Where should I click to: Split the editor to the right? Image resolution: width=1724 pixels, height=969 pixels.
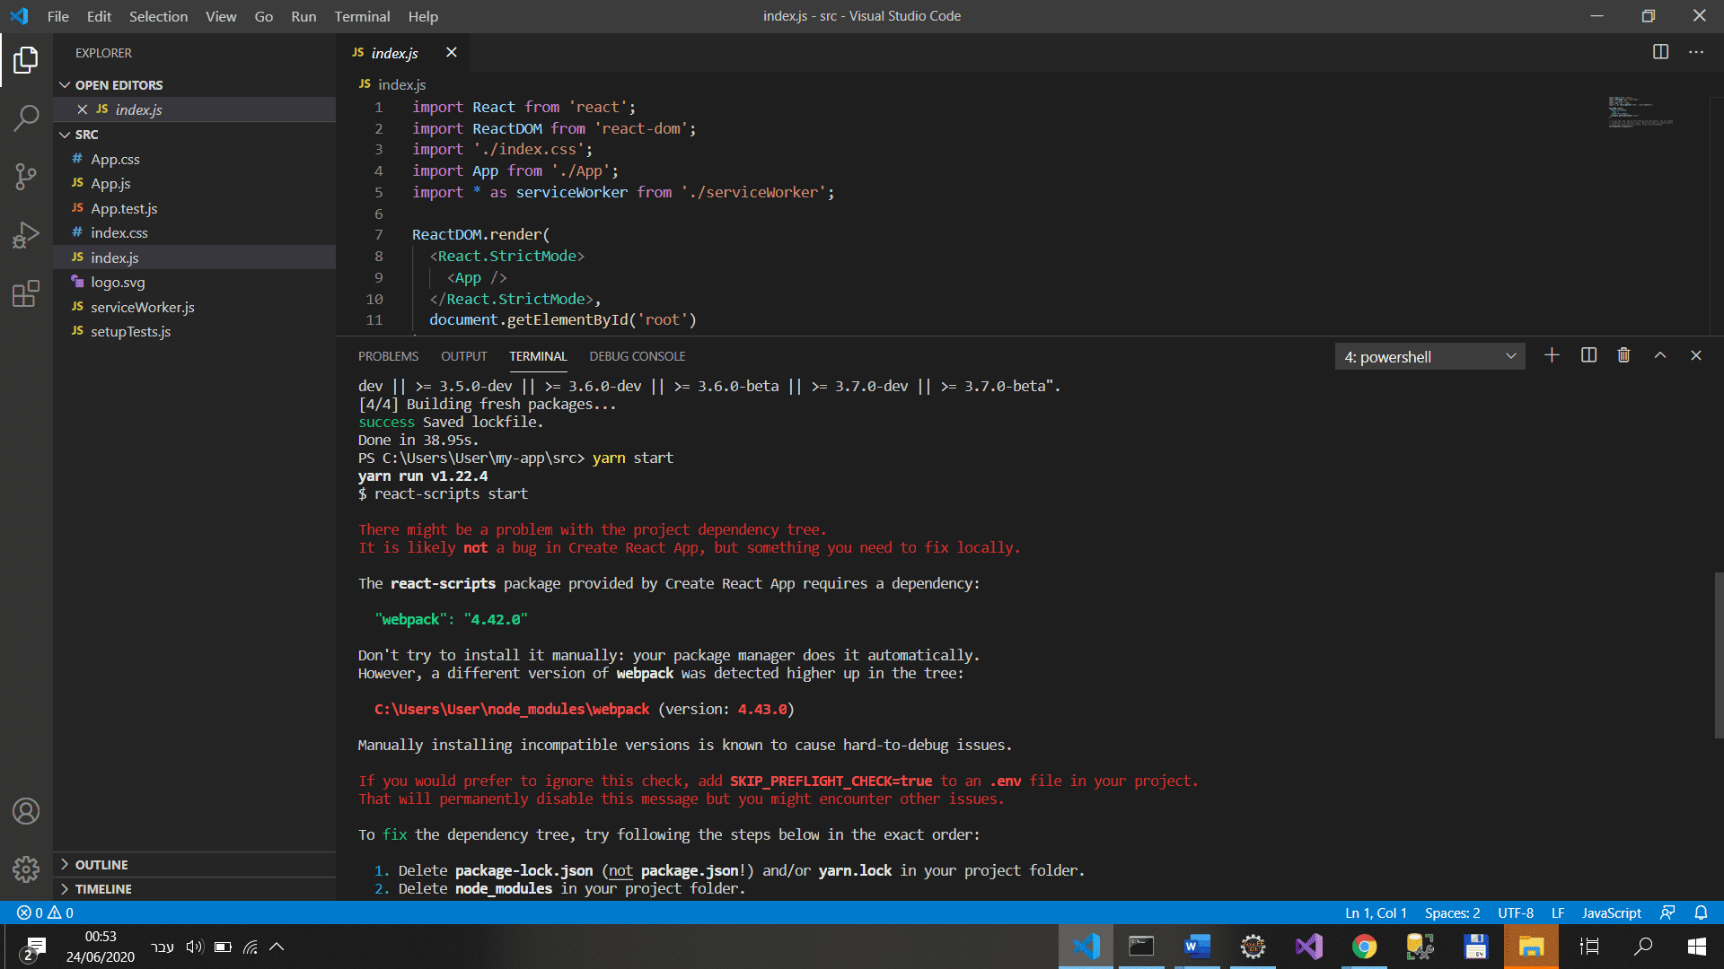pos(1660,52)
